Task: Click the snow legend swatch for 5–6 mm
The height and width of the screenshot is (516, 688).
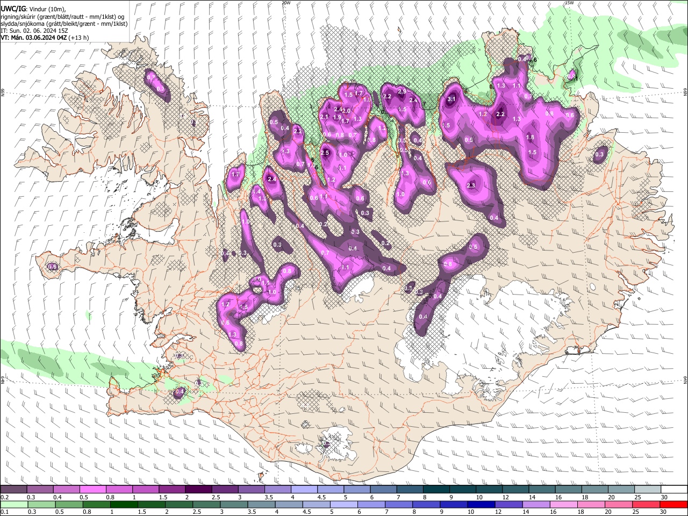Action: click(356, 490)
